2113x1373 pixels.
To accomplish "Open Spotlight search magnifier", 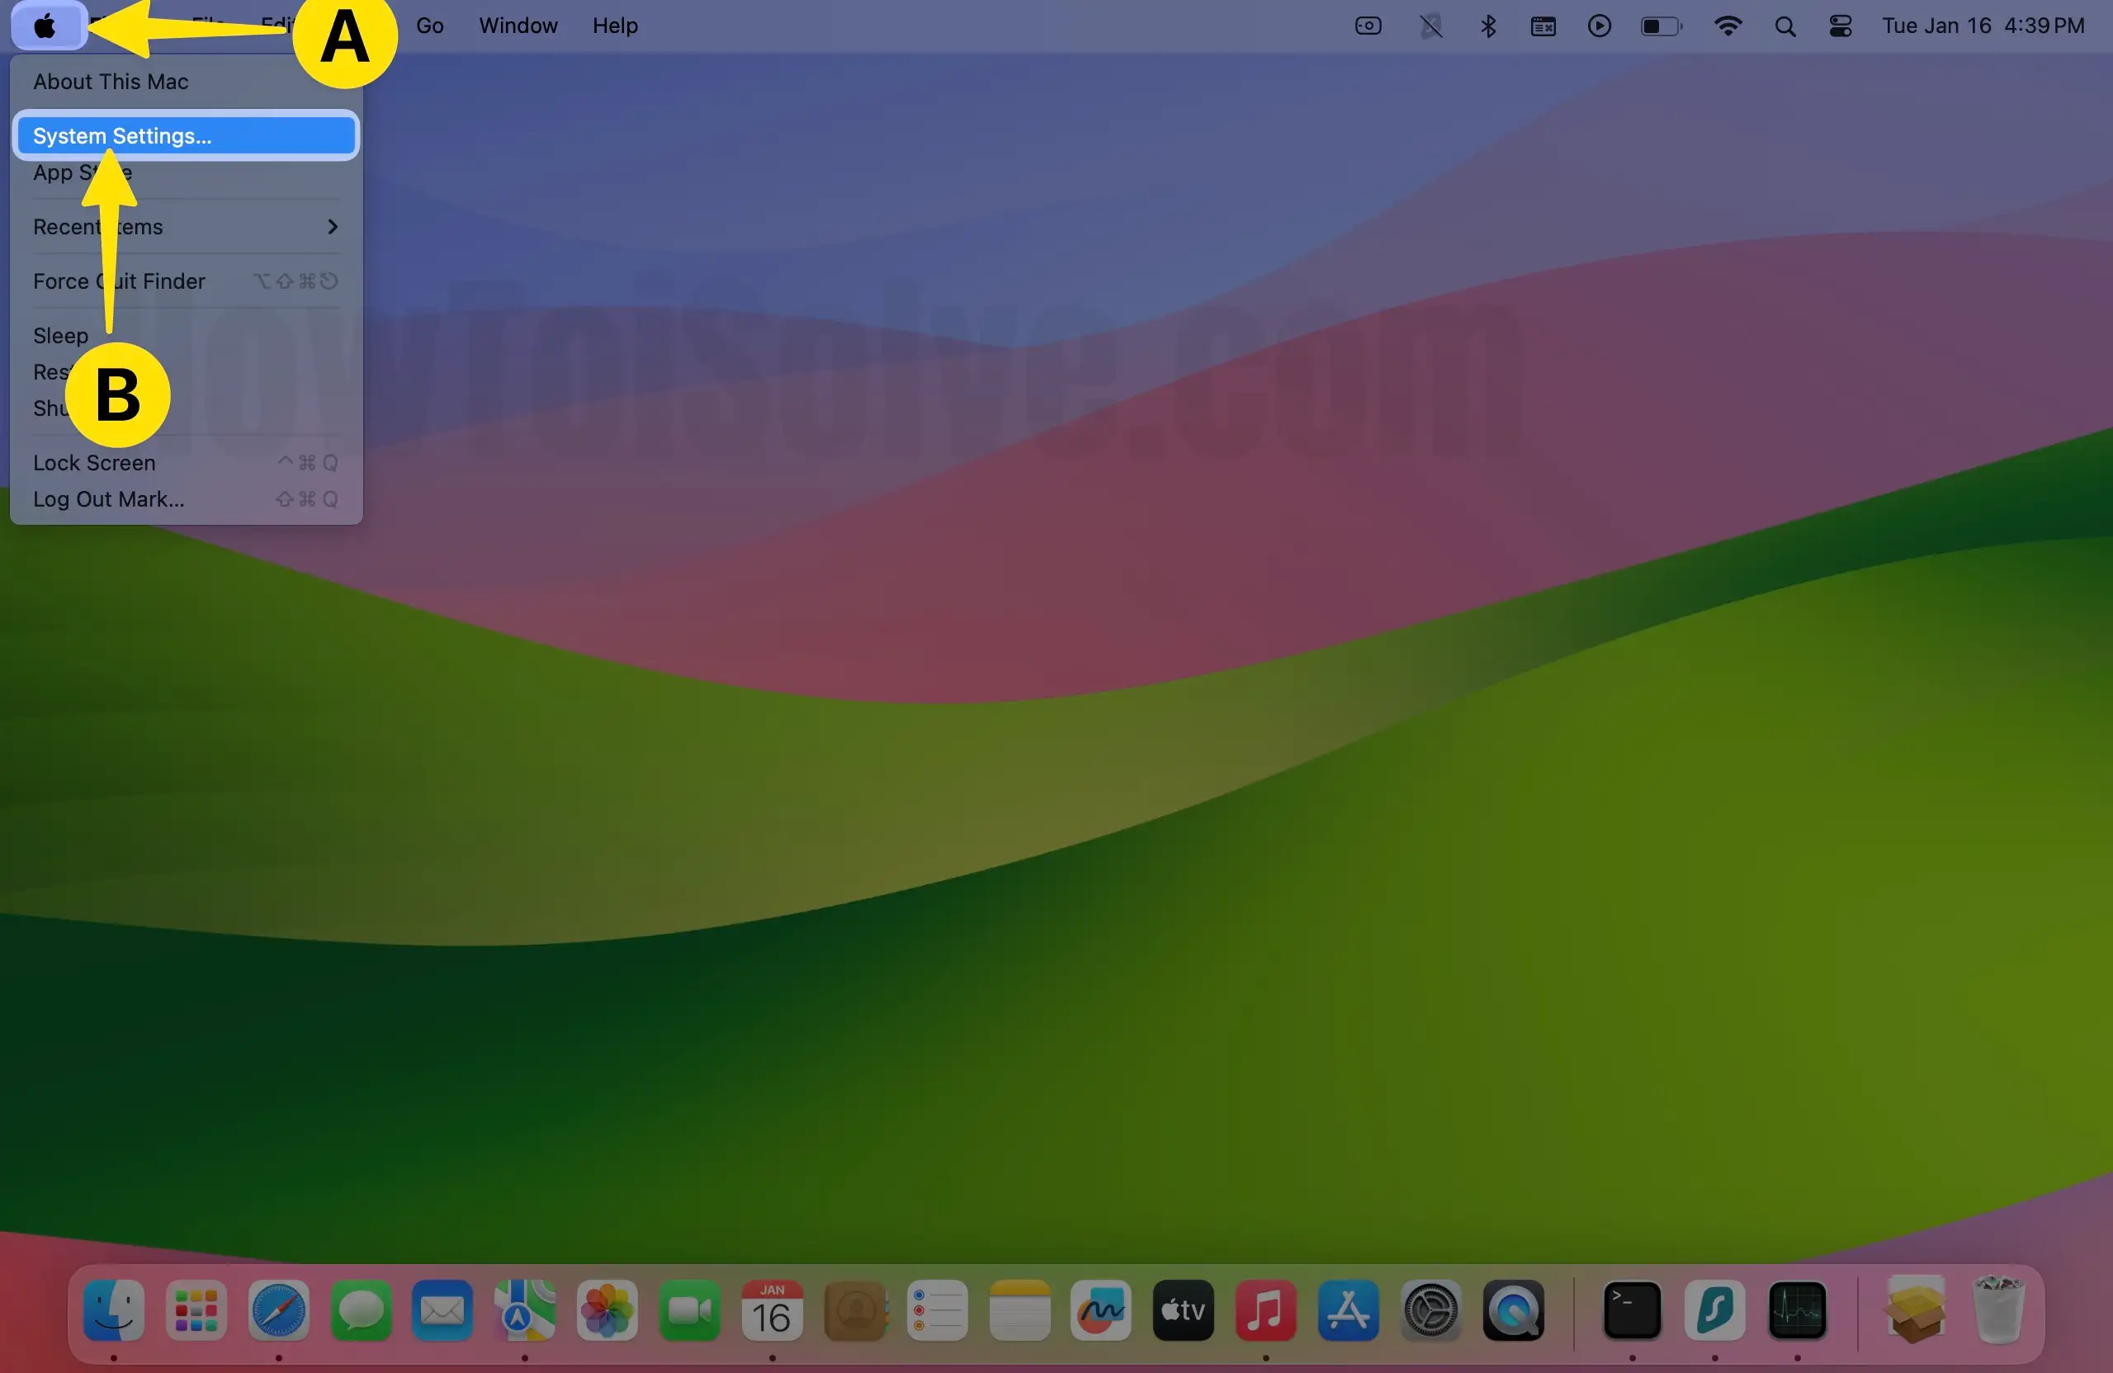I will pyautogui.click(x=1784, y=26).
